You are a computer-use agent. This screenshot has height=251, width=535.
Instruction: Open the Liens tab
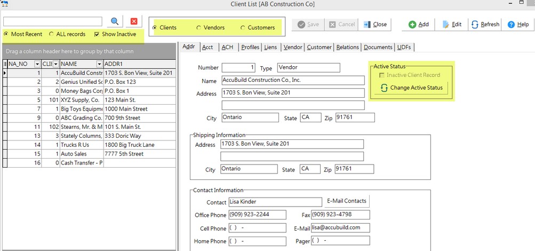pyautogui.click(x=270, y=47)
